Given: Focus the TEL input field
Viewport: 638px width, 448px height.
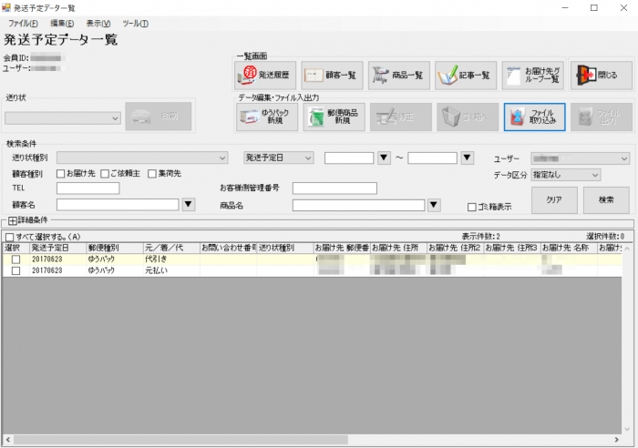Looking at the screenshot, I should pyautogui.click(x=87, y=188).
